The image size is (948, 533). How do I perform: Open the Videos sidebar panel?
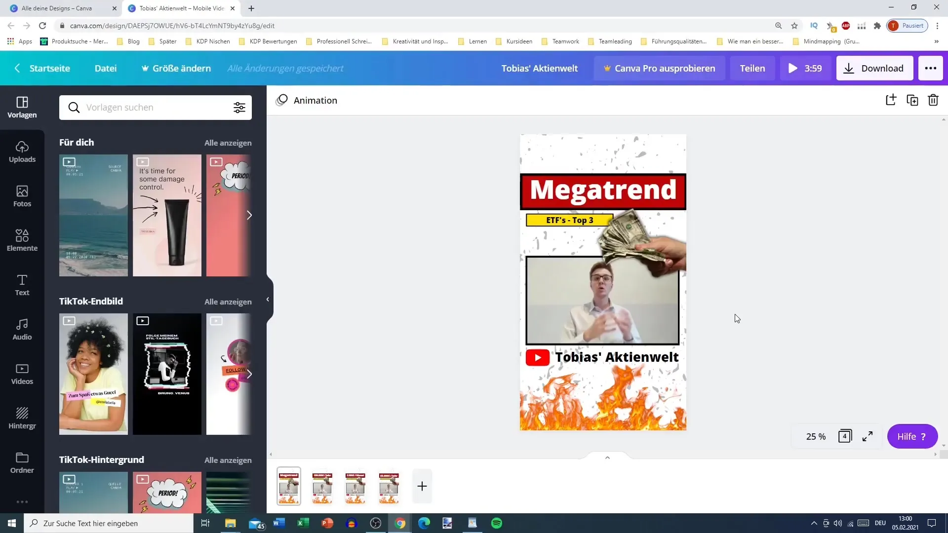(x=22, y=374)
